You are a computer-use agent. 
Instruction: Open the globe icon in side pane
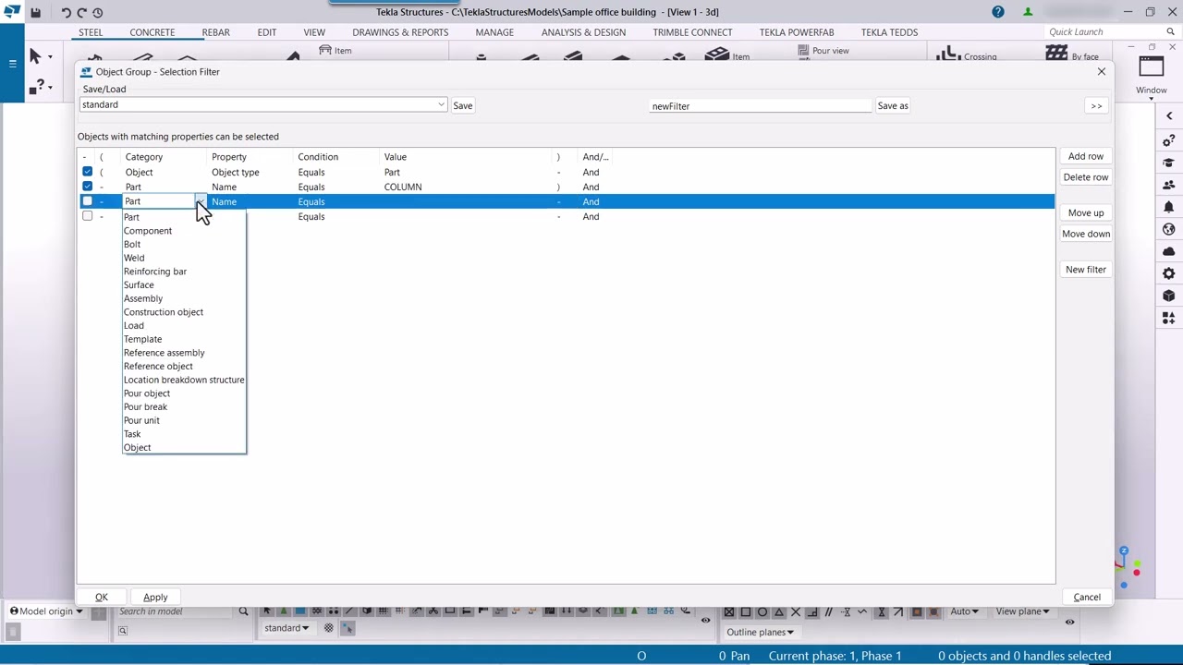[x=1169, y=229]
